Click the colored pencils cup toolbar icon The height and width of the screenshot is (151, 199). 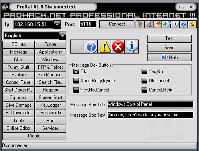coord(140,24)
